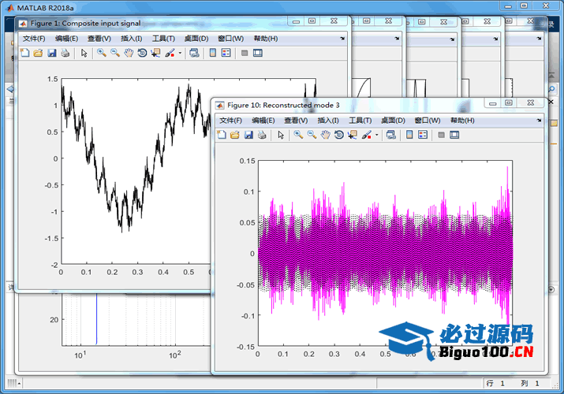Image resolution: width=564 pixels, height=394 pixels.
Task: Select Edit Plot arrow in Figure 1 toolbar
Action: (84, 53)
